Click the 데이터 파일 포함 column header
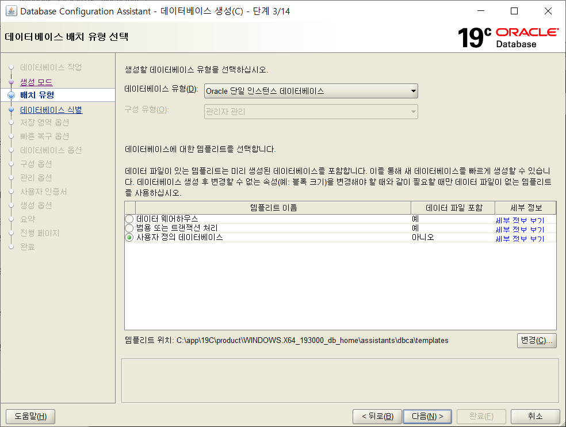This screenshot has width=566, height=427. pos(453,208)
